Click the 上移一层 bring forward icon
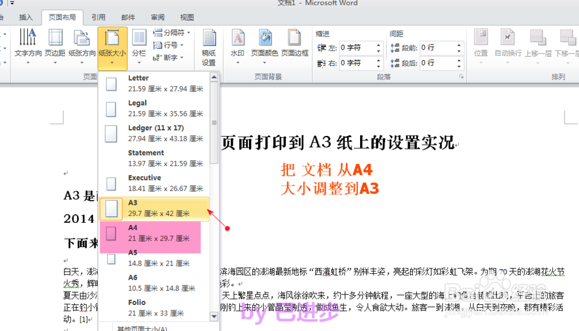This screenshot has width=579, height=331. (x=538, y=47)
